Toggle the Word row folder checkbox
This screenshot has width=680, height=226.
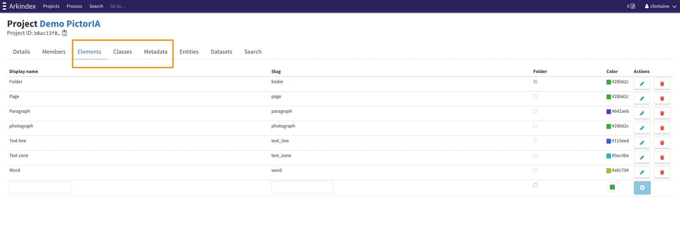point(535,170)
